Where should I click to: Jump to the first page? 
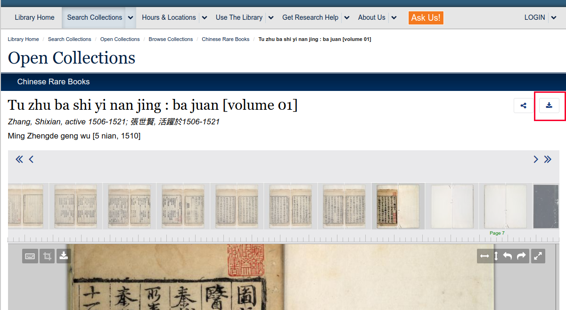click(19, 159)
